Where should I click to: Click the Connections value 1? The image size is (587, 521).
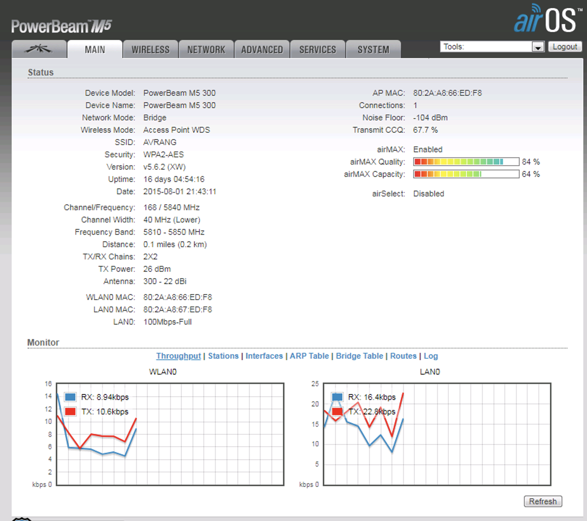[415, 105]
